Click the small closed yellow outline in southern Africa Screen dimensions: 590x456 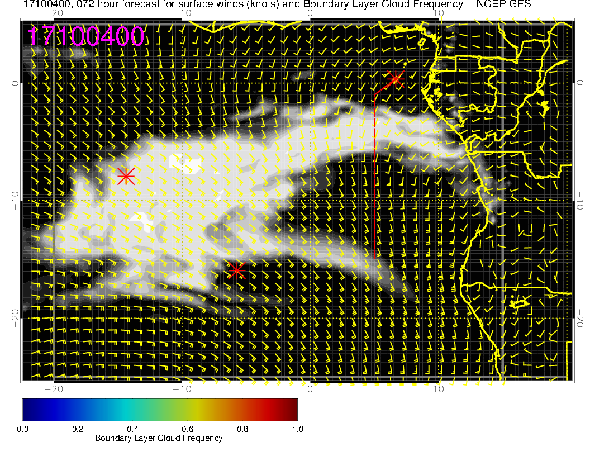(520, 302)
